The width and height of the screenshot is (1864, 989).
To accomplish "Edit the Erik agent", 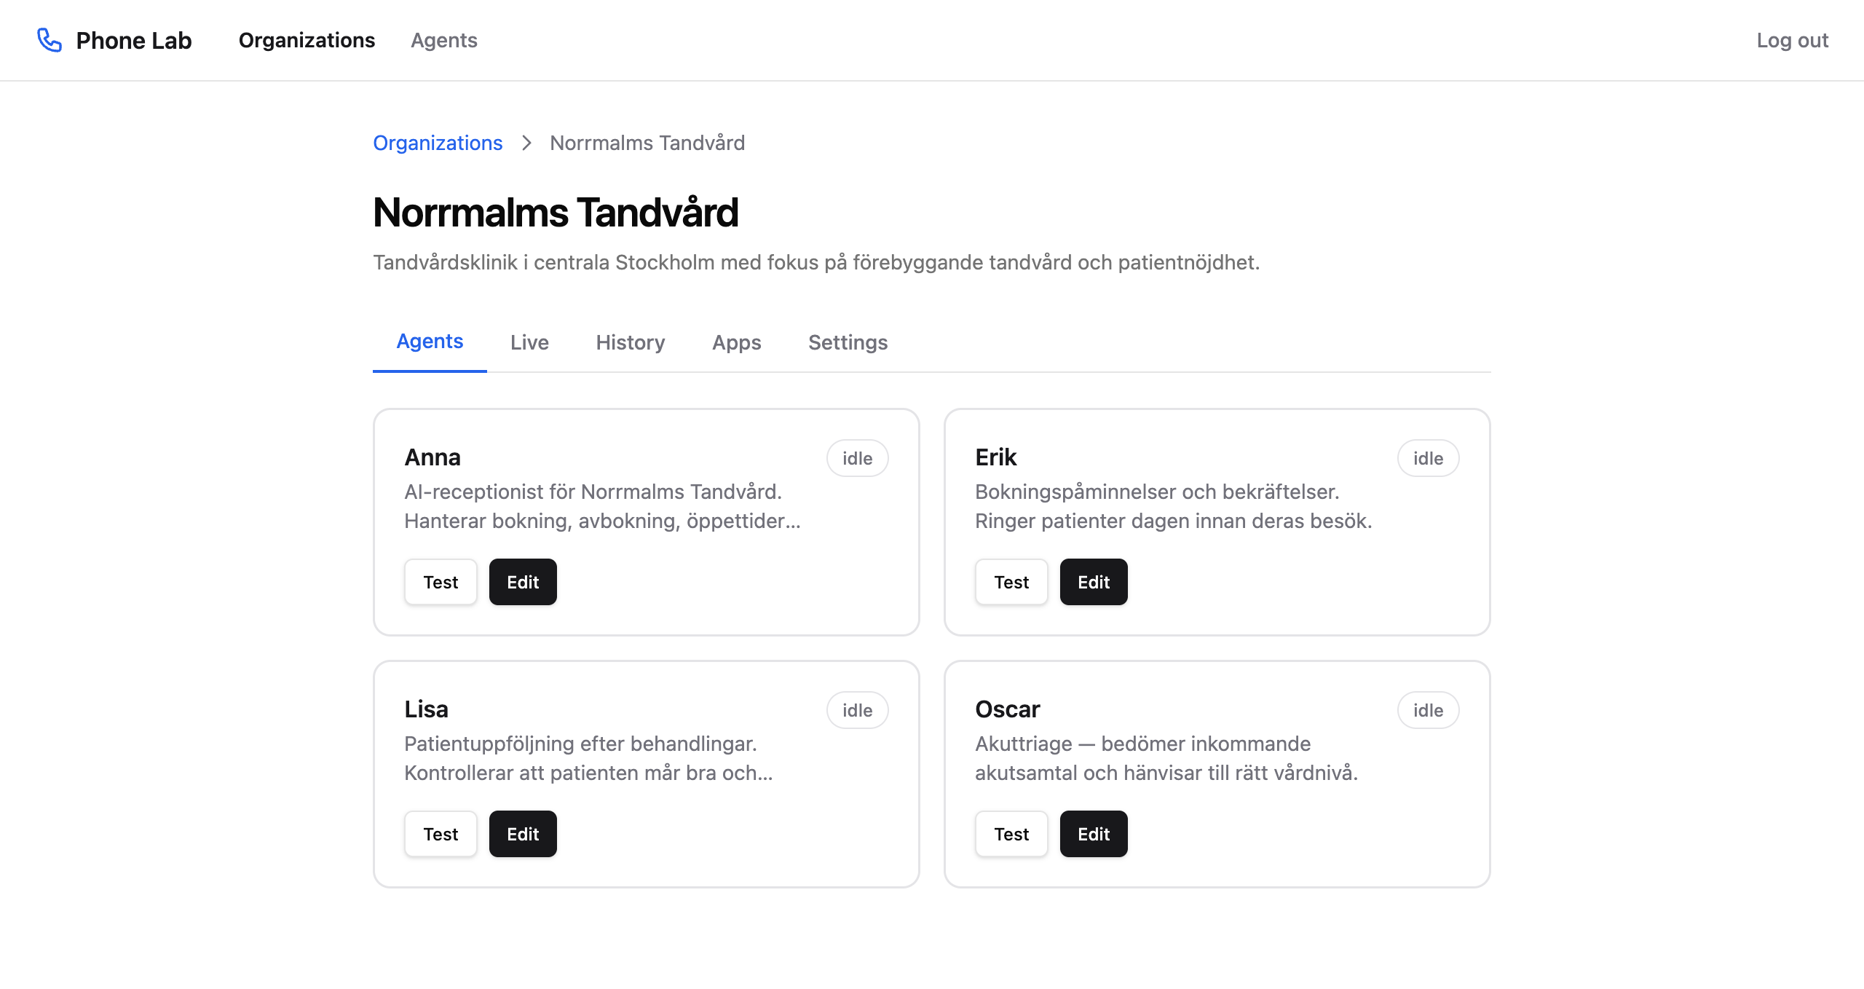I will (x=1094, y=582).
